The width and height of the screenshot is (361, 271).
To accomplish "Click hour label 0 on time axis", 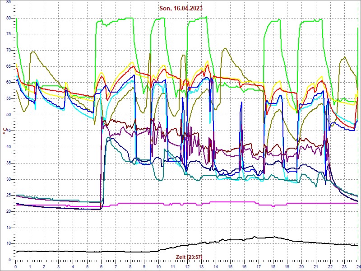I will click(16, 266).
